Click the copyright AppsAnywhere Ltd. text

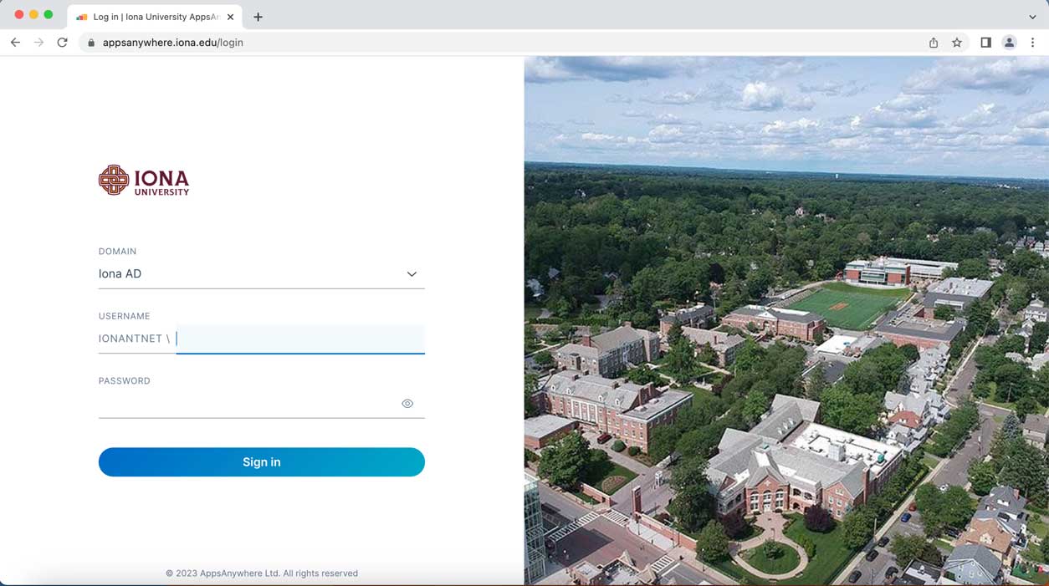pyautogui.click(x=262, y=573)
